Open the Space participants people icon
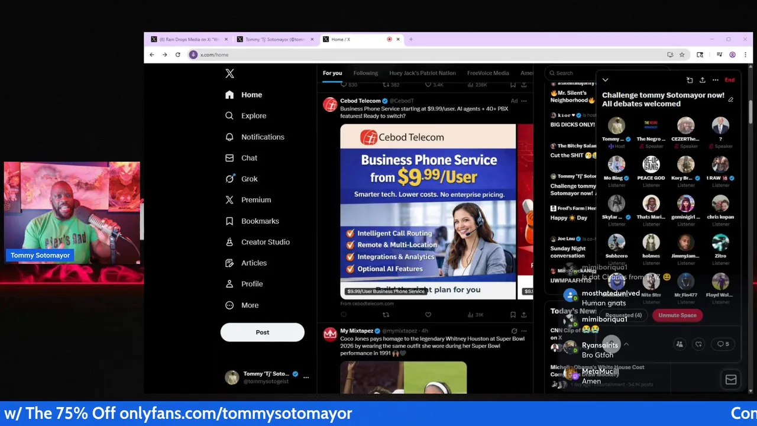The width and height of the screenshot is (757, 426). pos(680,344)
